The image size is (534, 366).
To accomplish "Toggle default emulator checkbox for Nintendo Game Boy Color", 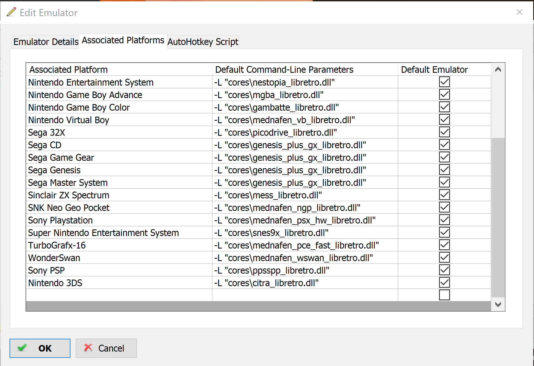I will coord(444,107).
